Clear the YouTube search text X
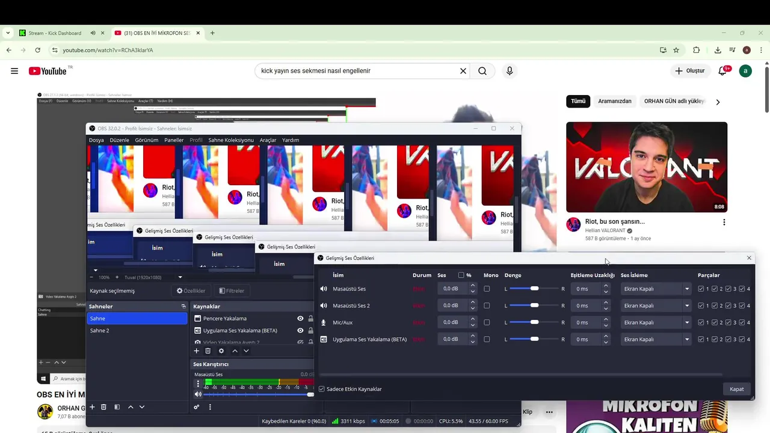This screenshot has width=770, height=433. tap(463, 71)
